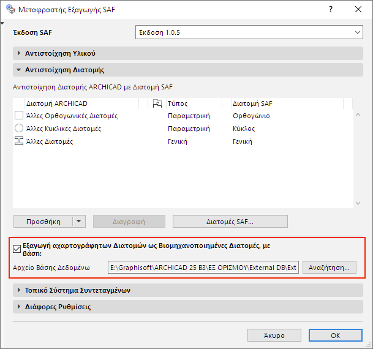Click the flag icon in column header

tap(157, 103)
